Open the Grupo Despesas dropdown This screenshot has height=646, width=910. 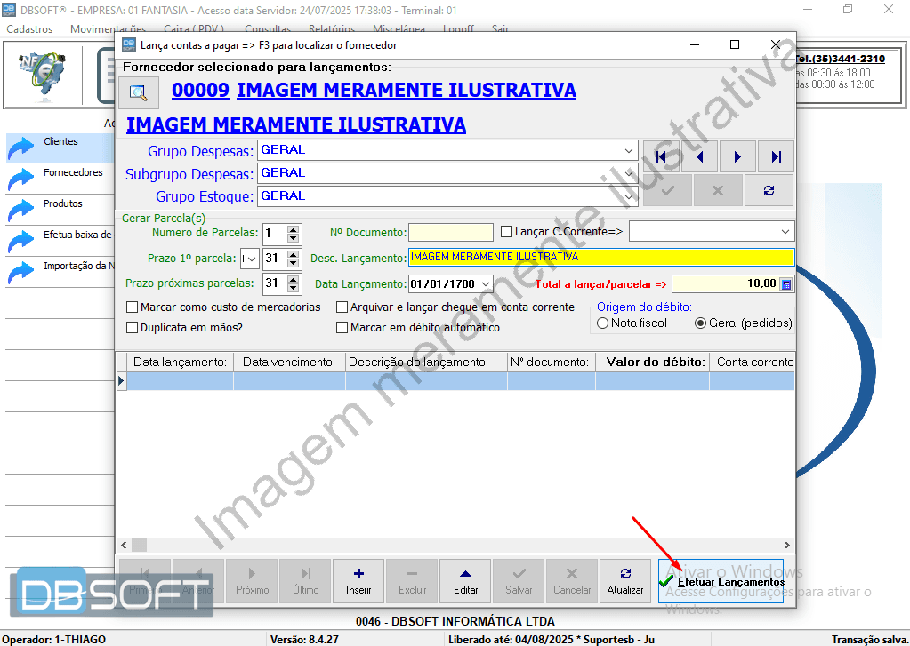629,149
